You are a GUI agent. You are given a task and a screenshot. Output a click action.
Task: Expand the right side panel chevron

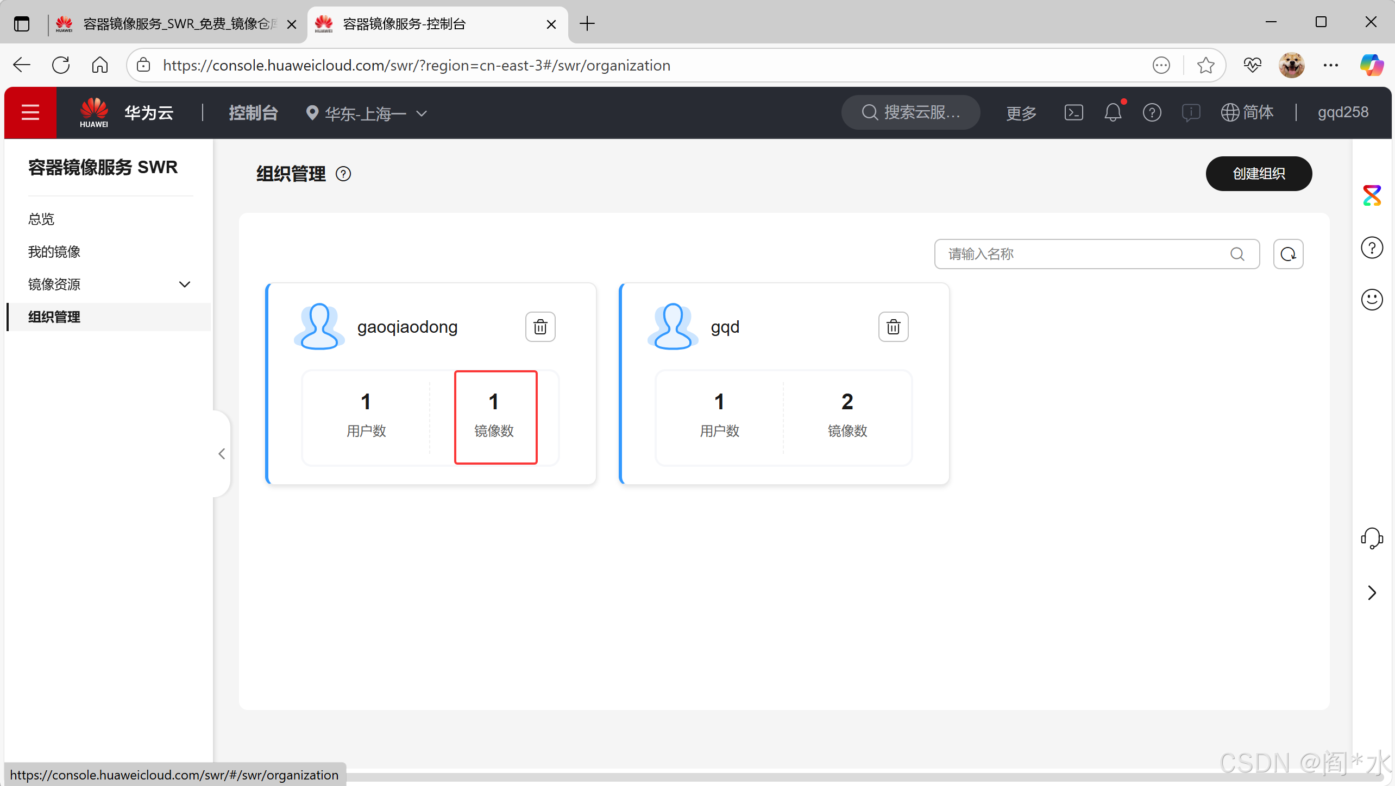pos(1371,593)
